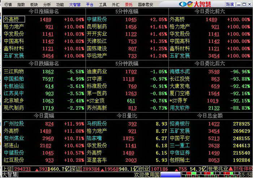Select the 5分钟跌幅 panel header
253x178 pixels.
pyautogui.click(x=127, y=64)
